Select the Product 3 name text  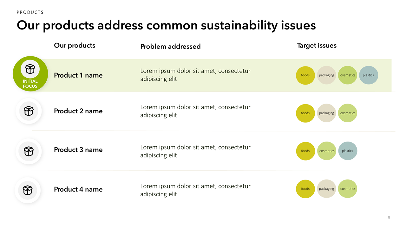pyautogui.click(x=78, y=150)
